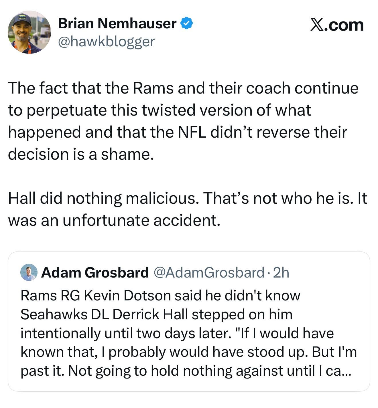Click the Adam Grosbard name in quote
Image resolution: width=378 pixels, height=408 pixels.
click(95, 272)
